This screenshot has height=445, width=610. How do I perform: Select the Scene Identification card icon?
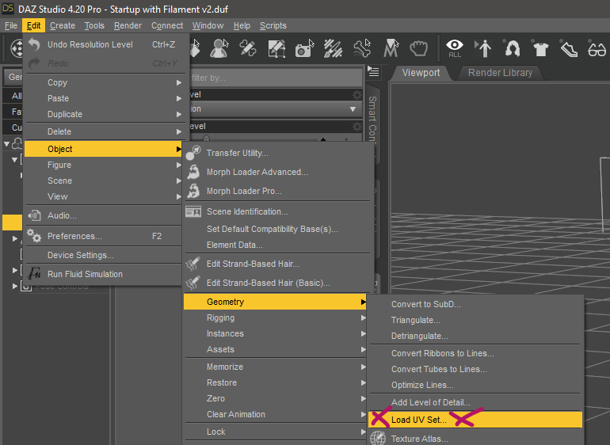[193, 211]
